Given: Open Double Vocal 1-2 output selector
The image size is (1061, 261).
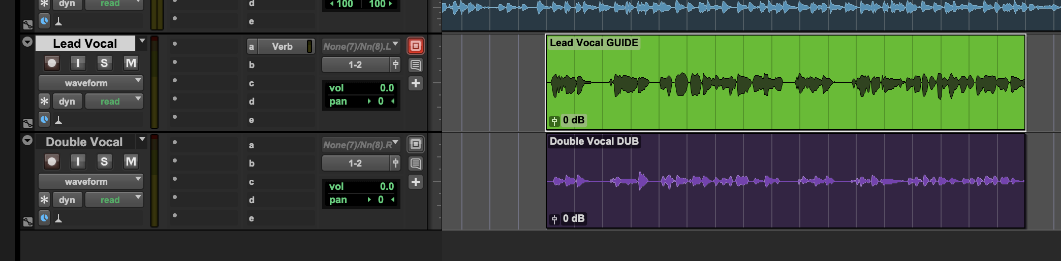Looking at the screenshot, I should click(x=355, y=163).
